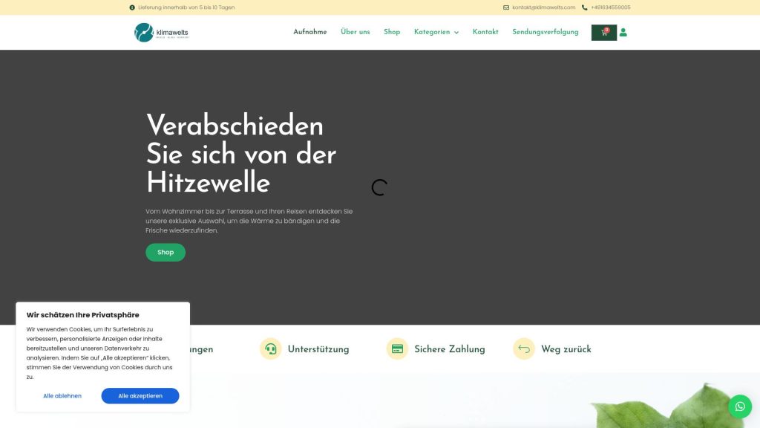Click the Lieferung innerhalb von 5 bis 10 Tagen notice

[186, 7]
